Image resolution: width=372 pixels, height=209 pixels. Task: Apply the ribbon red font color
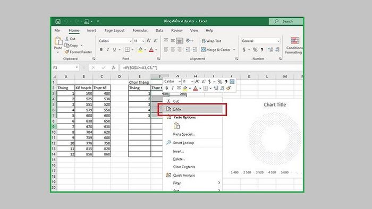coord(151,49)
